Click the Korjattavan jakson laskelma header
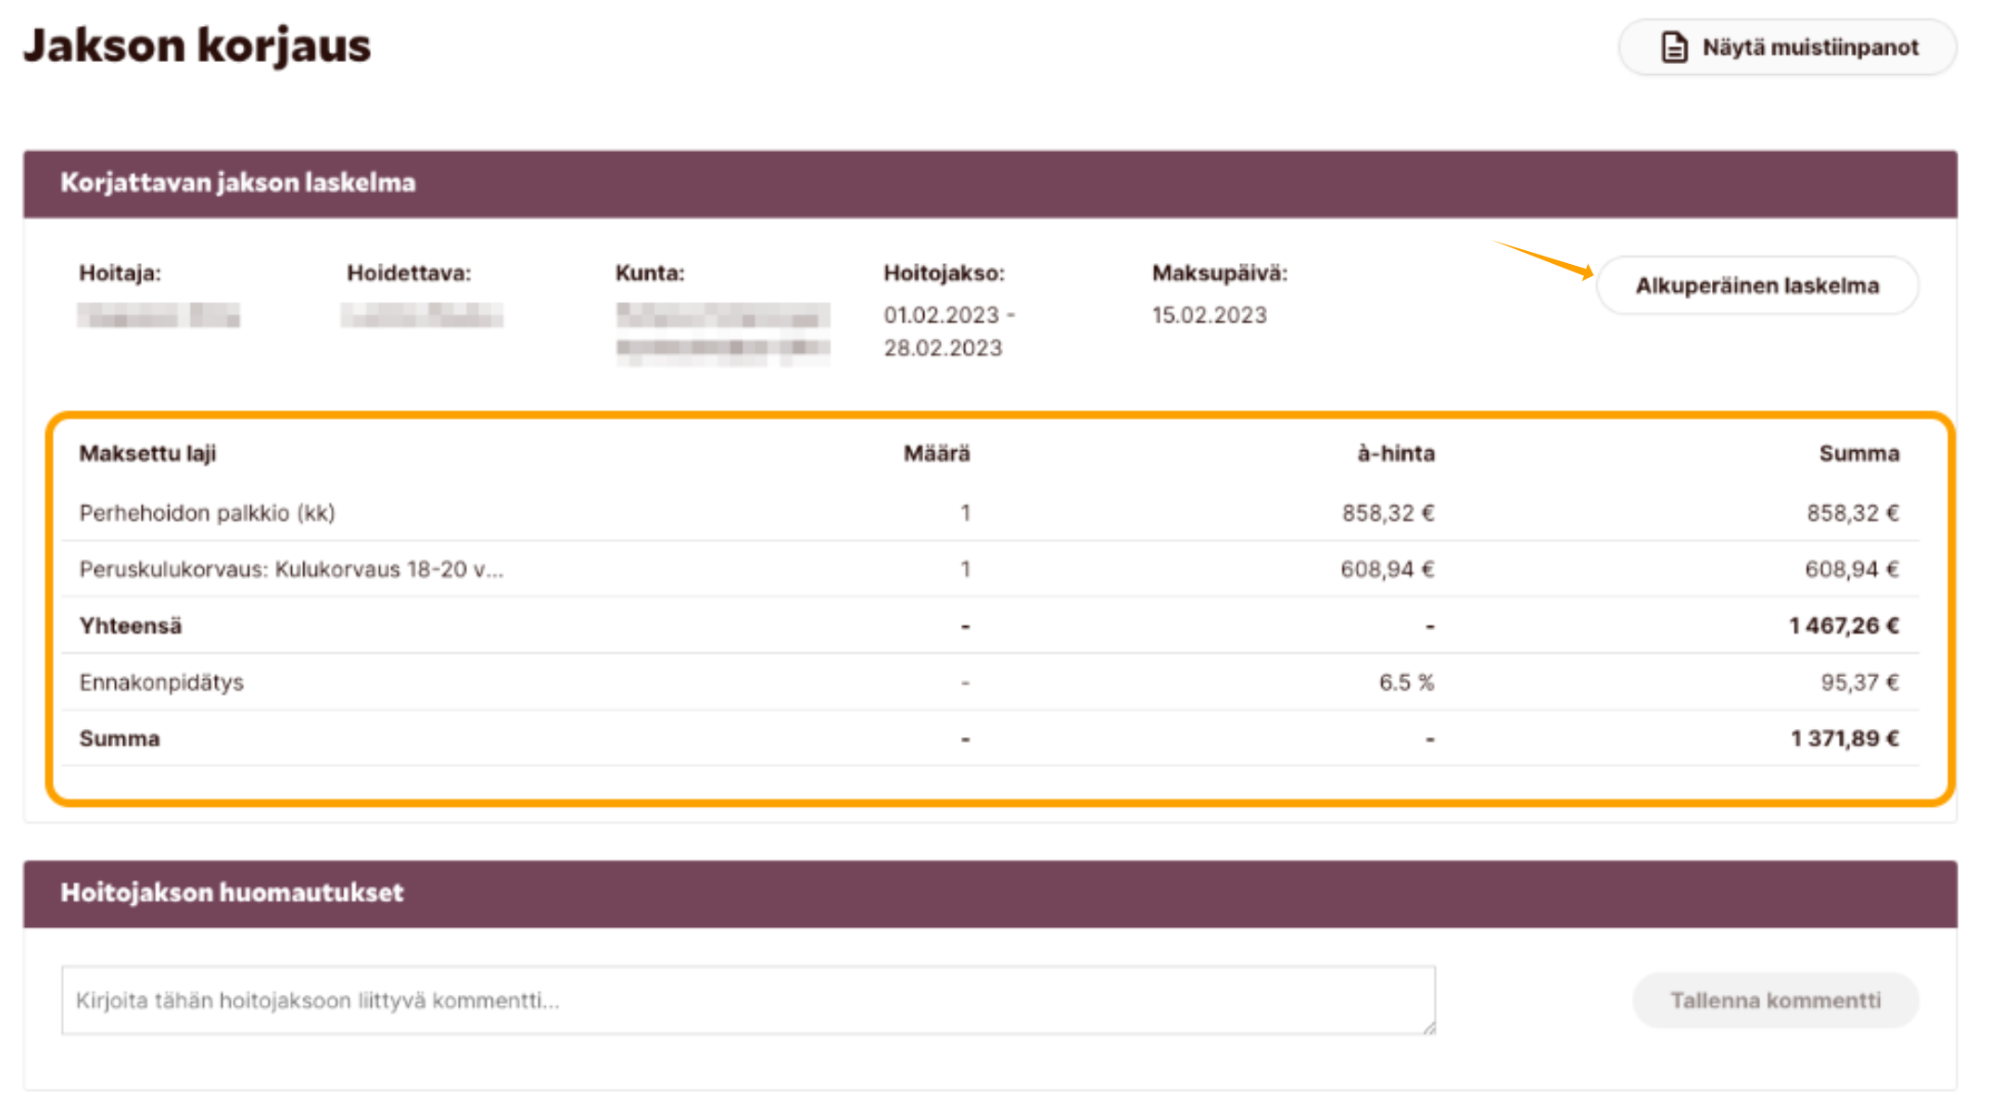This screenshot has width=2003, height=1118. [x=237, y=183]
